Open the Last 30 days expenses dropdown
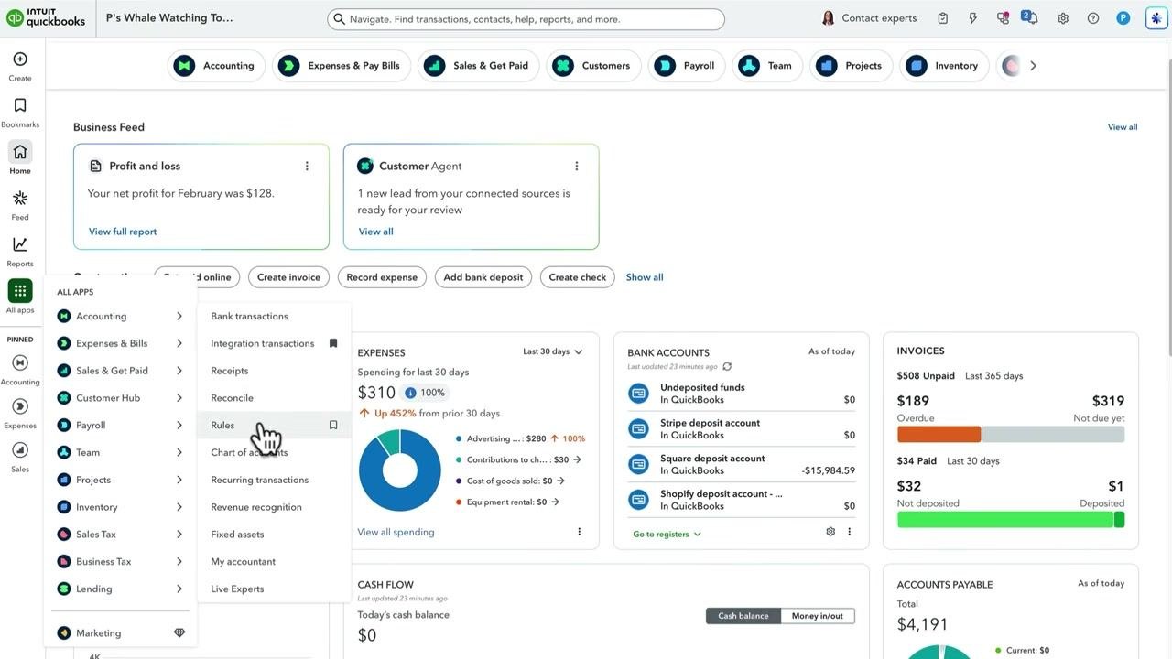The width and height of the screenshot is (1172, 659). click(x=553, y=351)
